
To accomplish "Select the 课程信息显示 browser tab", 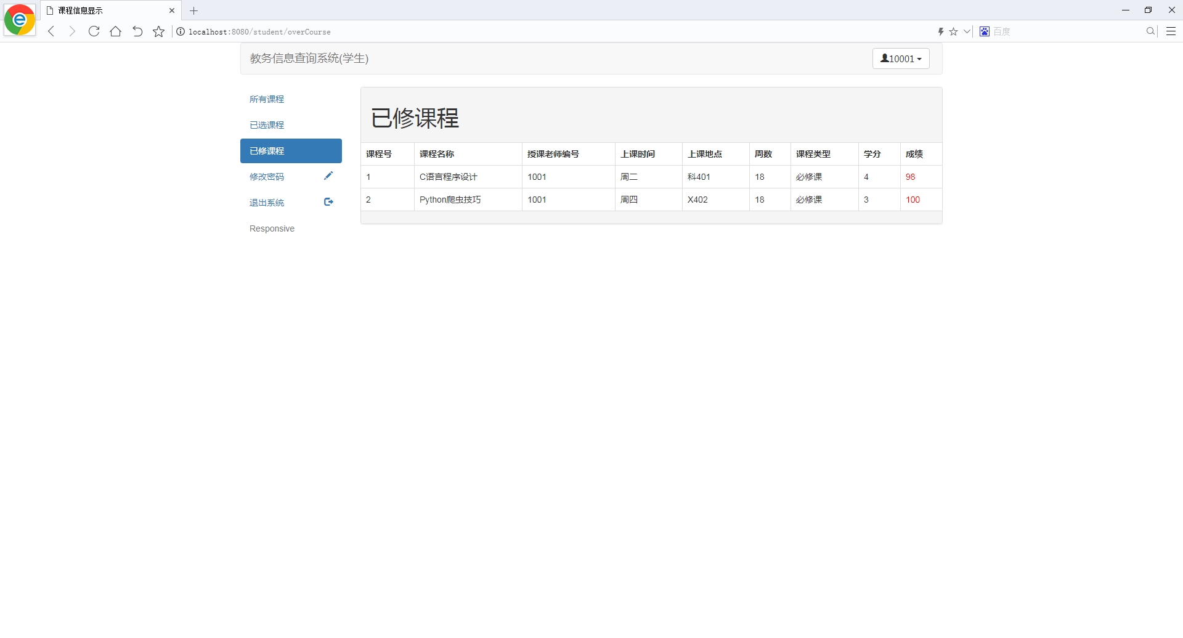I will [111, 10].
